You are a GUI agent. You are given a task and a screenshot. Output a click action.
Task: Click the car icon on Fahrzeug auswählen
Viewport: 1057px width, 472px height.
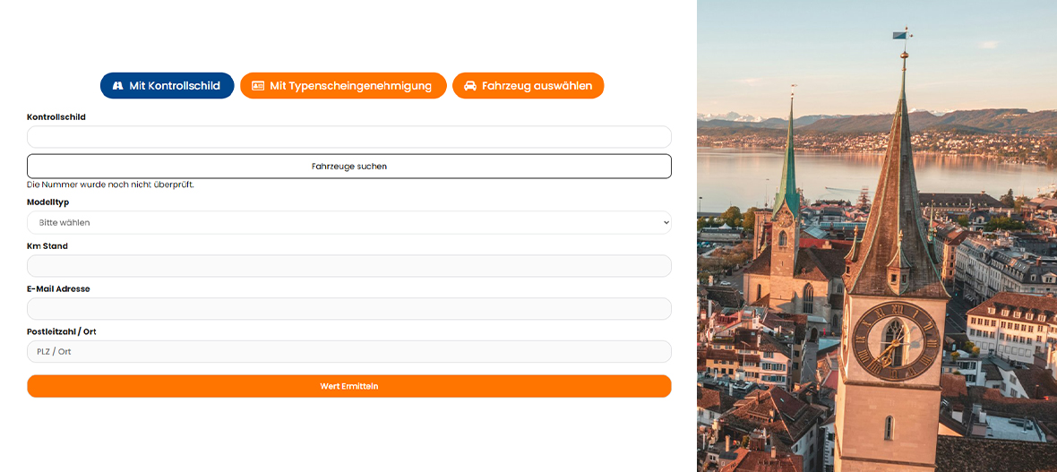click(x=470, y=86)
